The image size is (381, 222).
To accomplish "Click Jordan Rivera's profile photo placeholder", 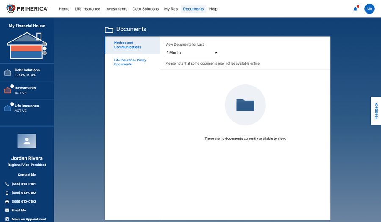I will coord(27,141).
